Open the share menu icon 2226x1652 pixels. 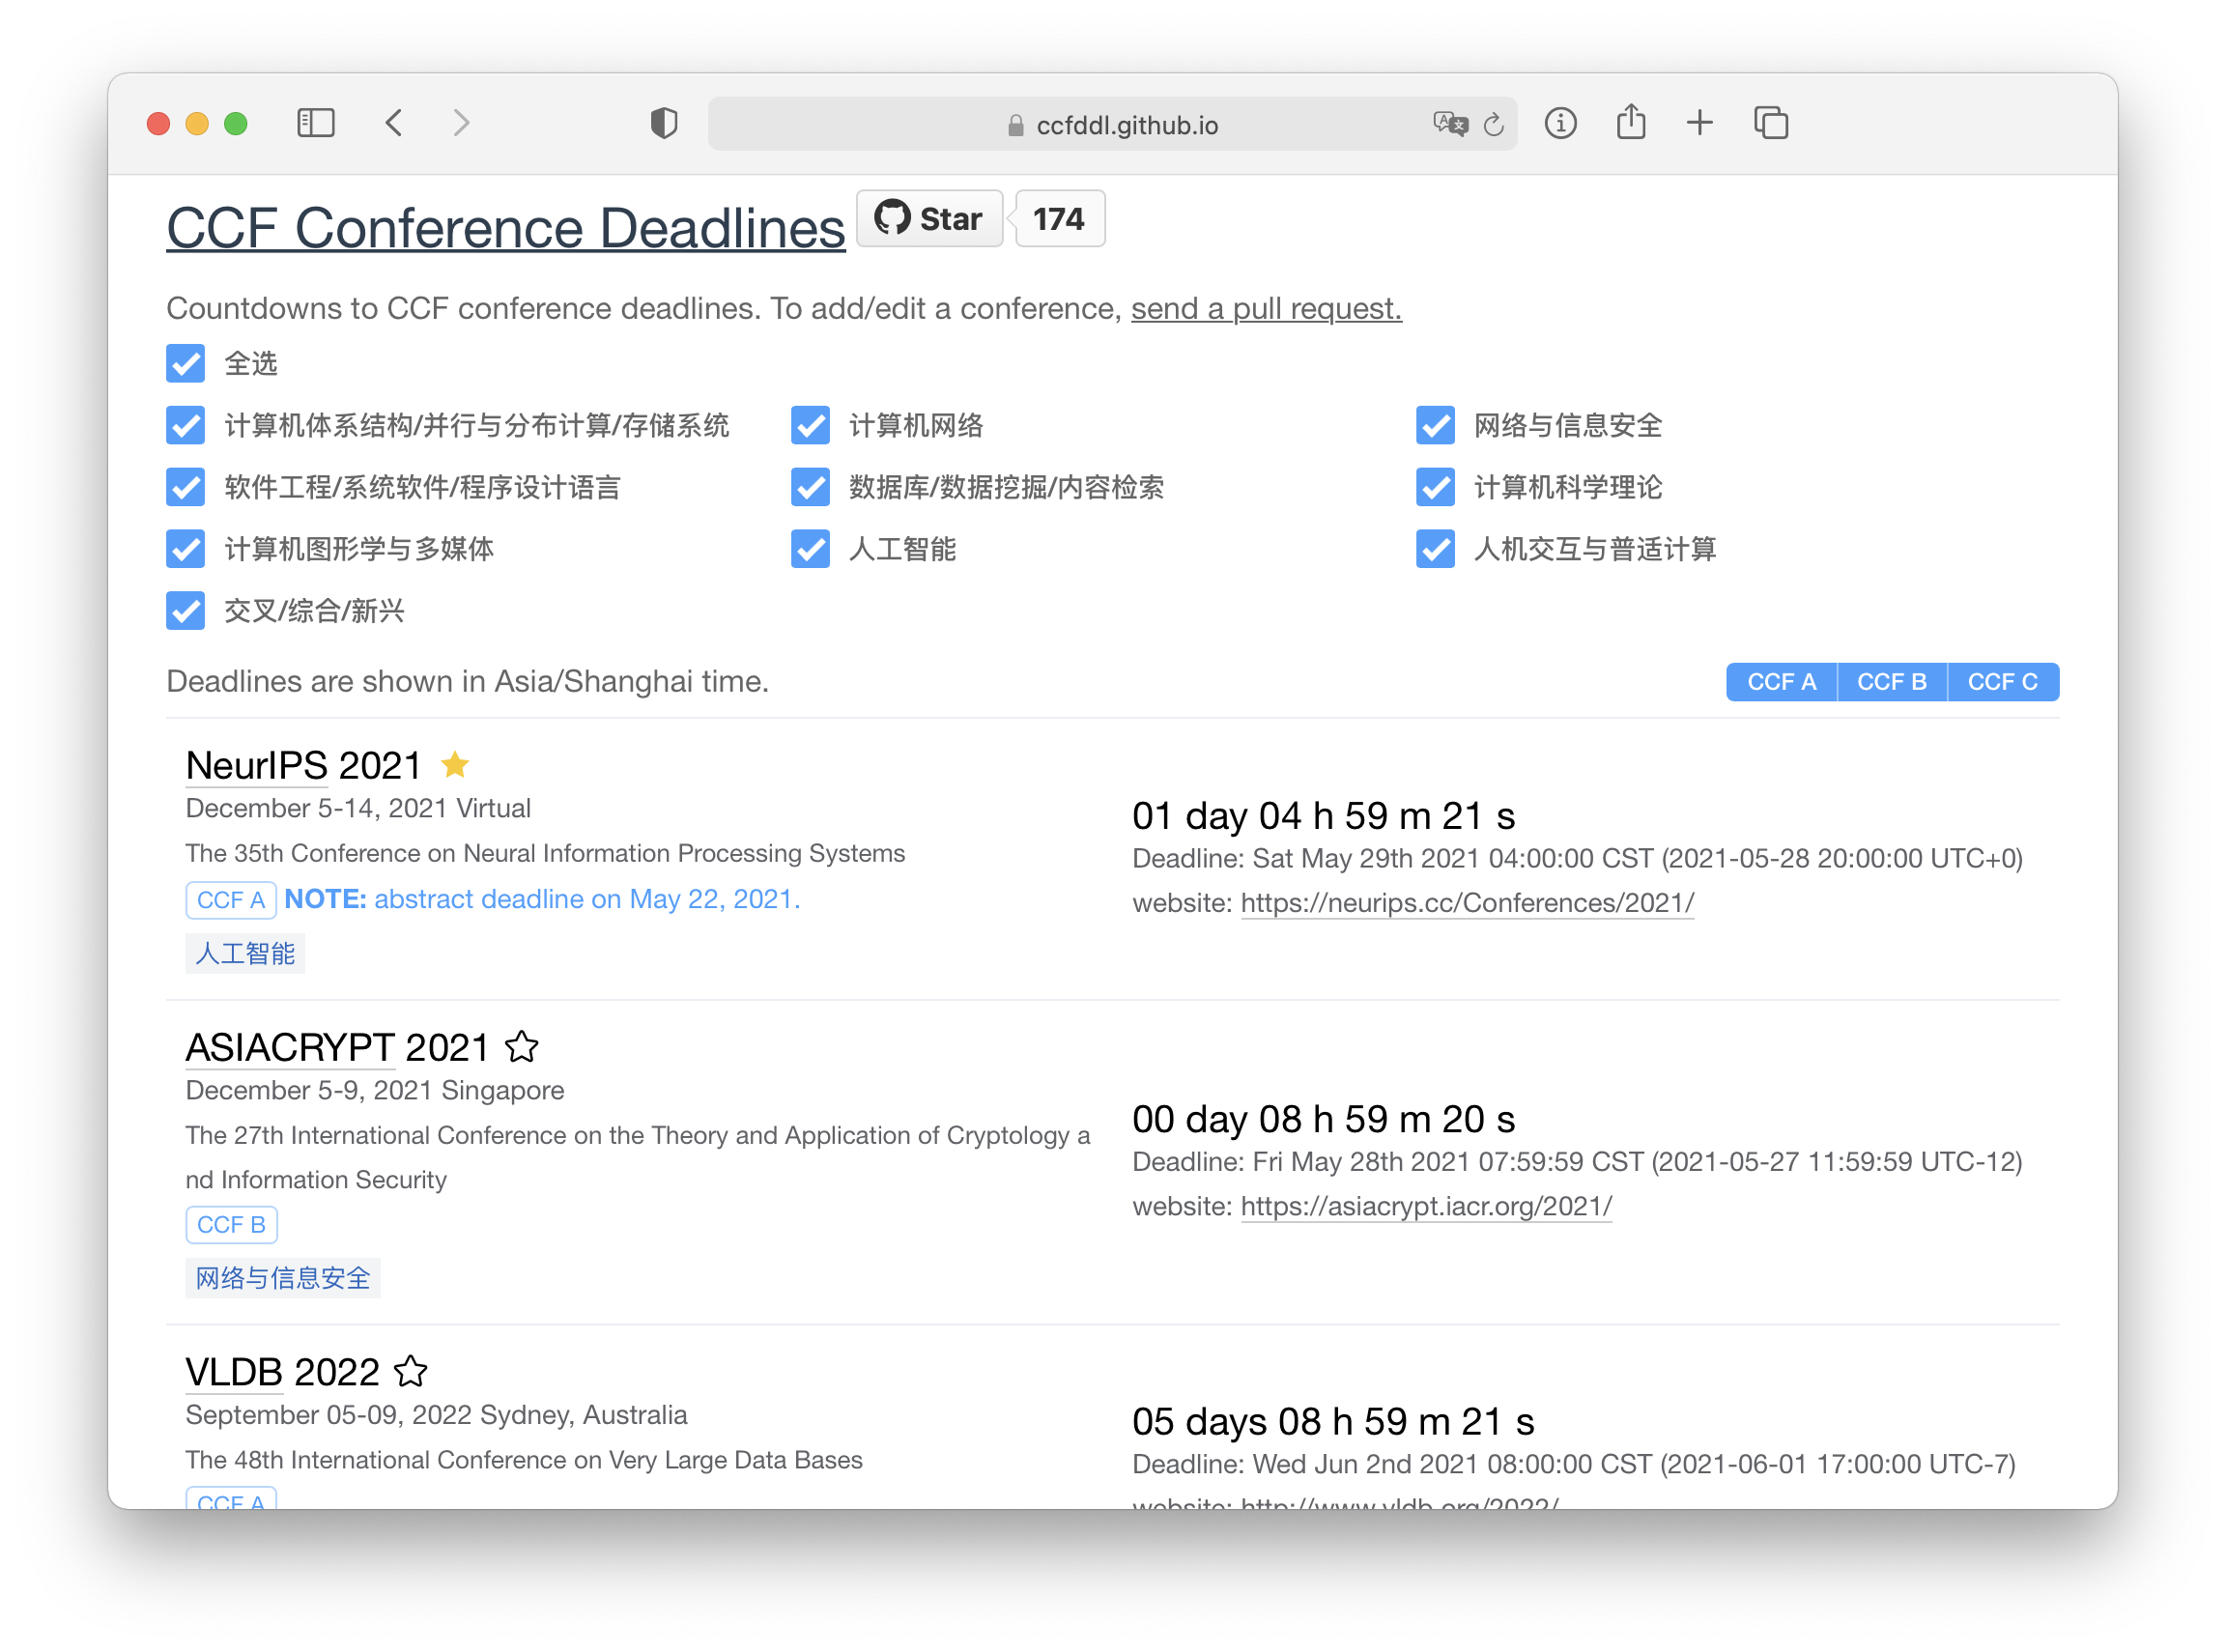point(1630,122)
